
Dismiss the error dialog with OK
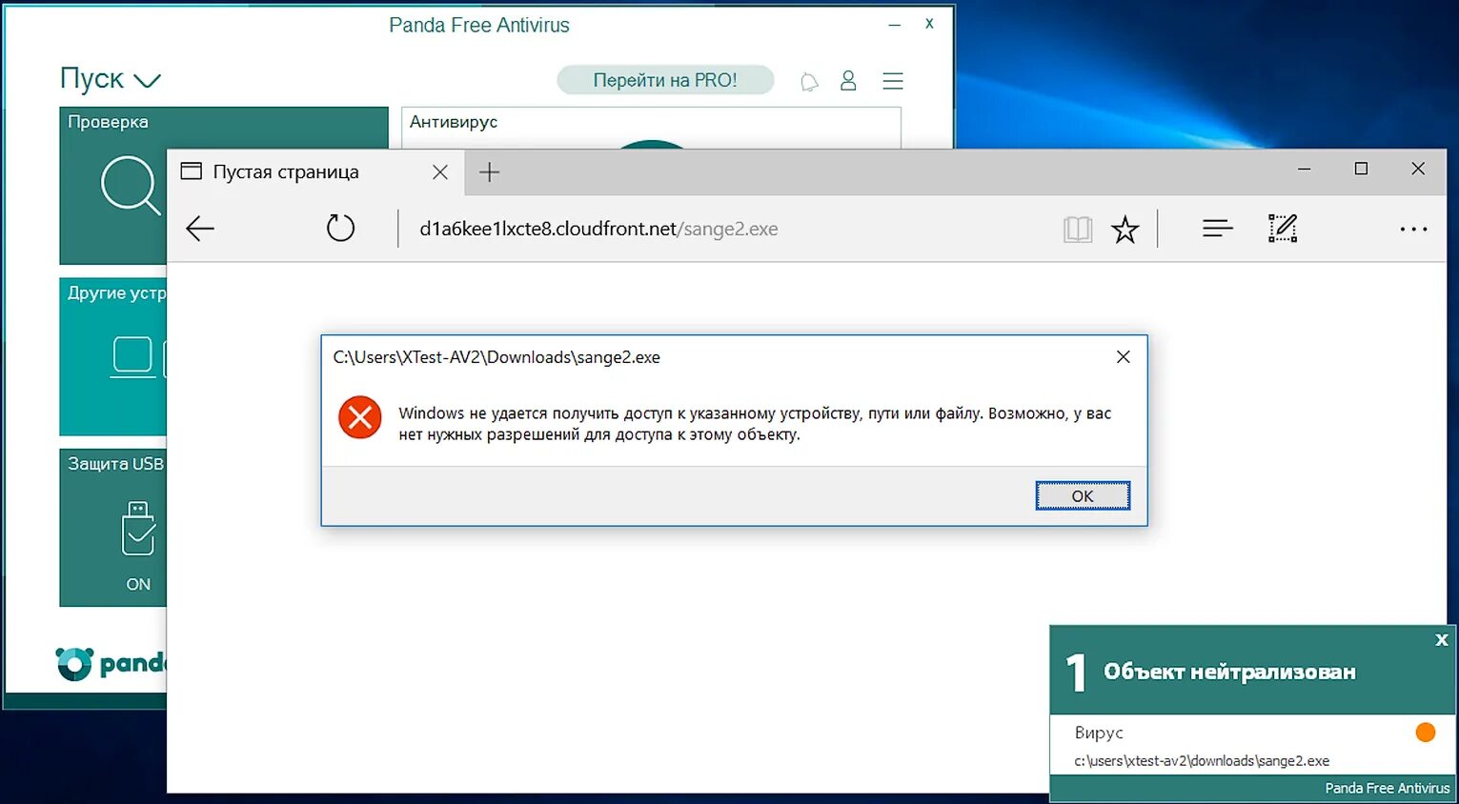pyautogui.click(x=1083, y=495)
